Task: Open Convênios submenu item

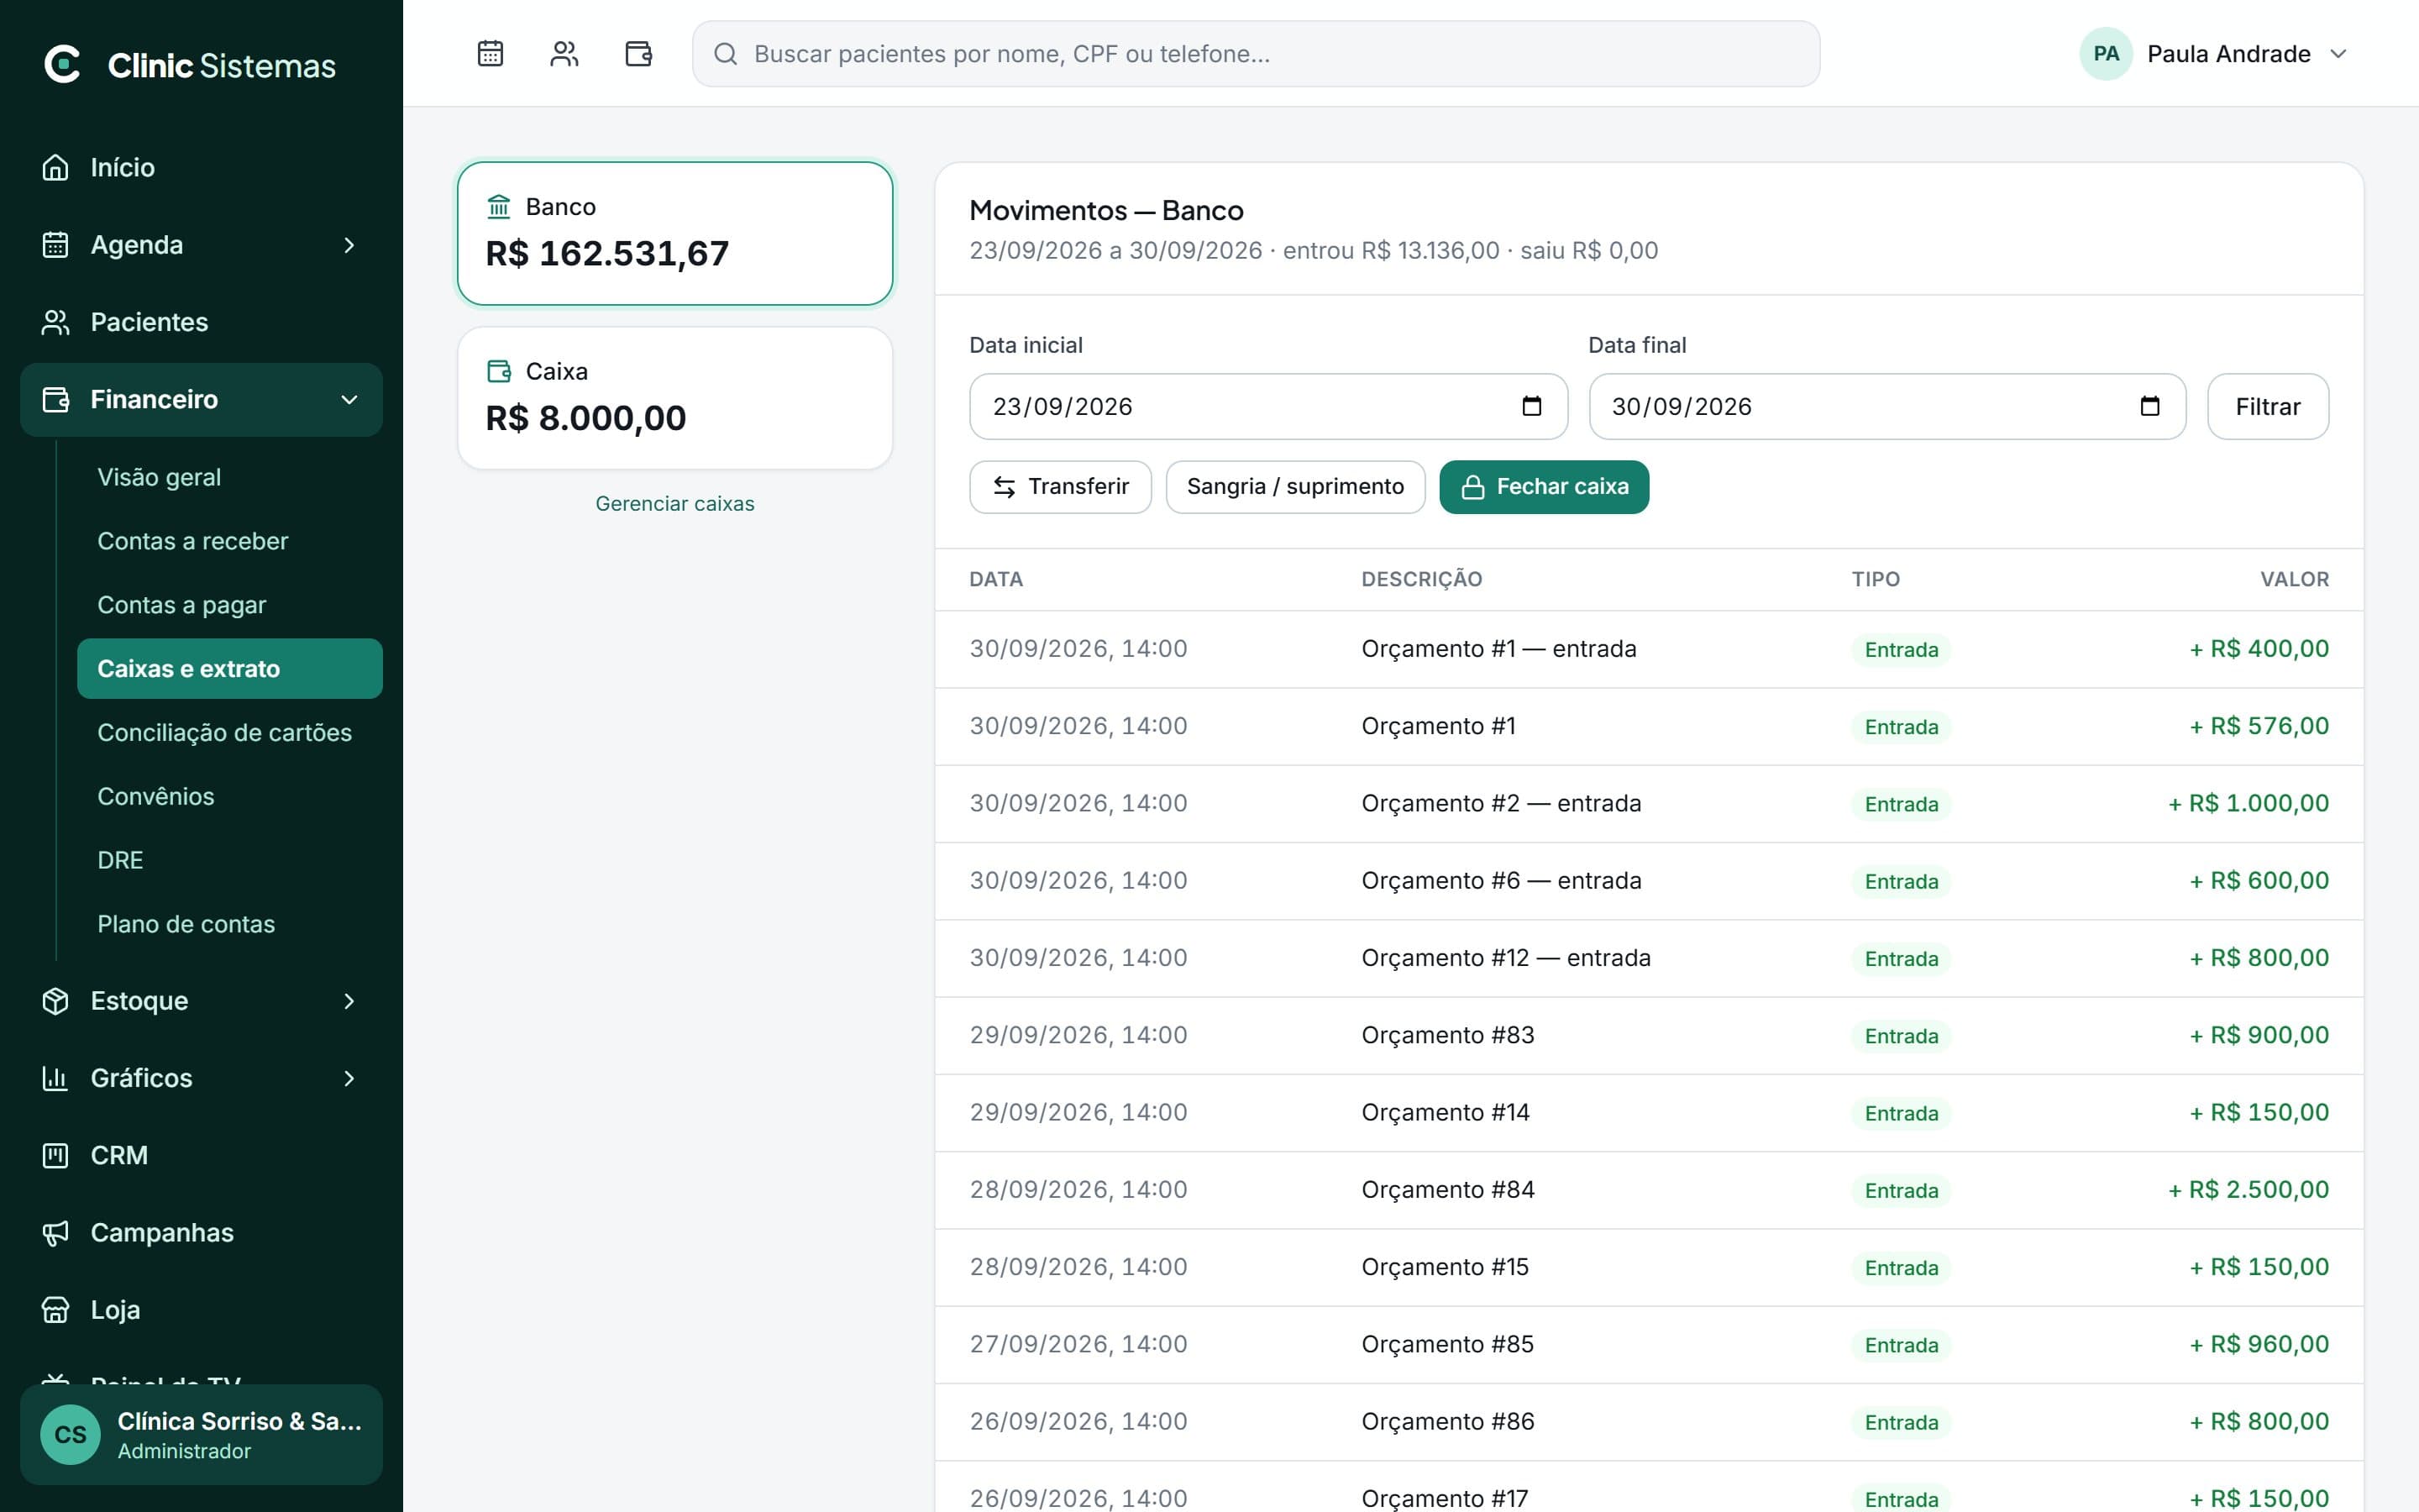Action: point(230,796)
